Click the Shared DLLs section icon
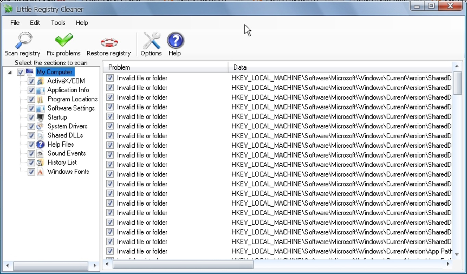The image size is (467, 274). coord(40,136)
